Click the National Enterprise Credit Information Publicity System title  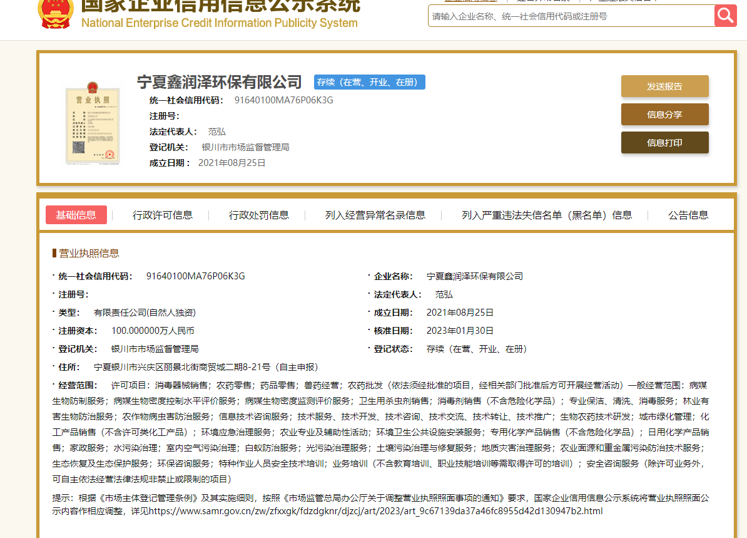220,23
